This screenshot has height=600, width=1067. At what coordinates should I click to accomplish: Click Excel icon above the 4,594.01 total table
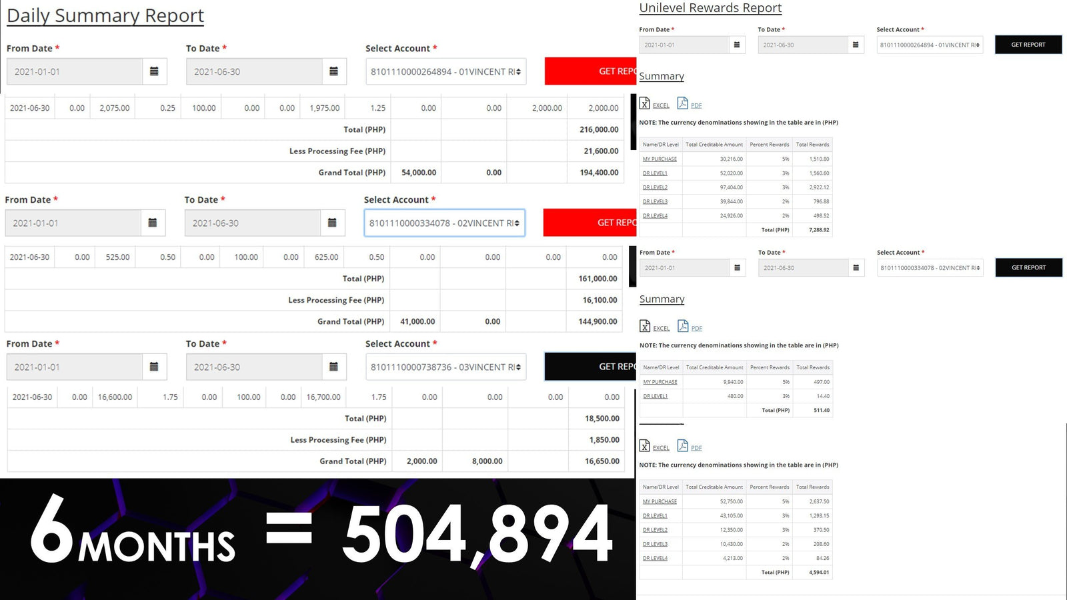click(645, 446)
